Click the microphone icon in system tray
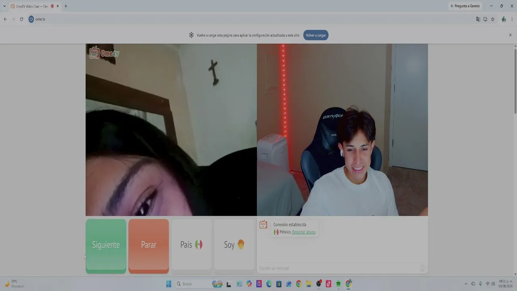Image resolution: width=517 pixels, height=291 pixels. tap(480, 284)
